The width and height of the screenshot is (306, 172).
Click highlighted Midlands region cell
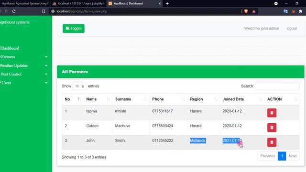point(197,140)
